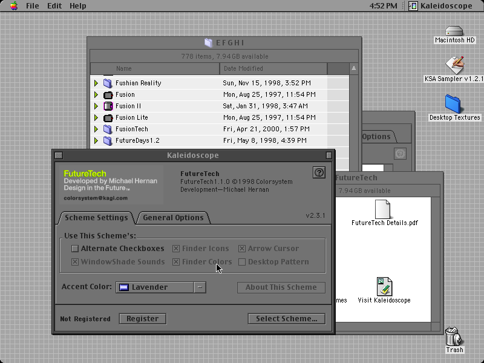Click the help icon in the background Options window
This screenshot has width=484, height=363.
(x=400, y=154)
